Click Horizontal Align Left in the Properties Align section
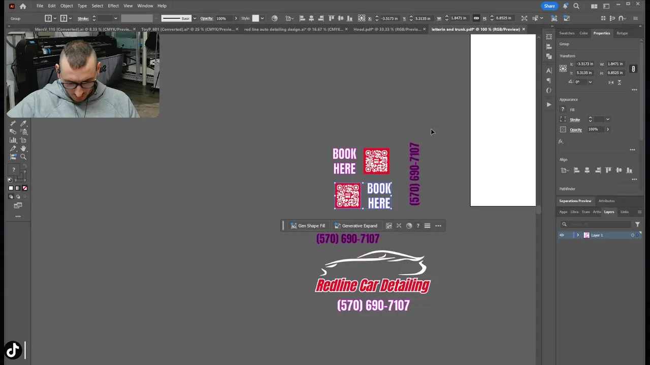Screen dimensions: 650x365 (577, 170)
